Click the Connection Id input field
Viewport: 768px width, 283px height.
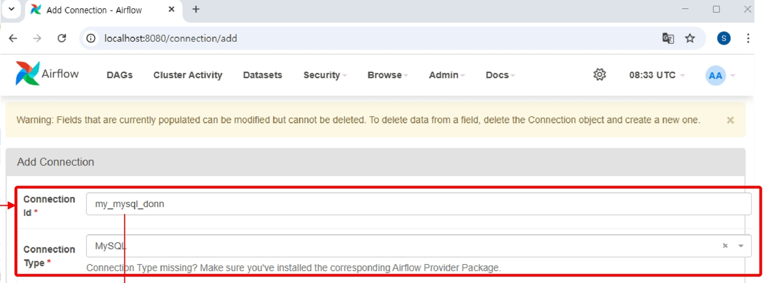click(419, 204)
